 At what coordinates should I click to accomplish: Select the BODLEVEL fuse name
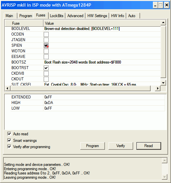(21, 29)
